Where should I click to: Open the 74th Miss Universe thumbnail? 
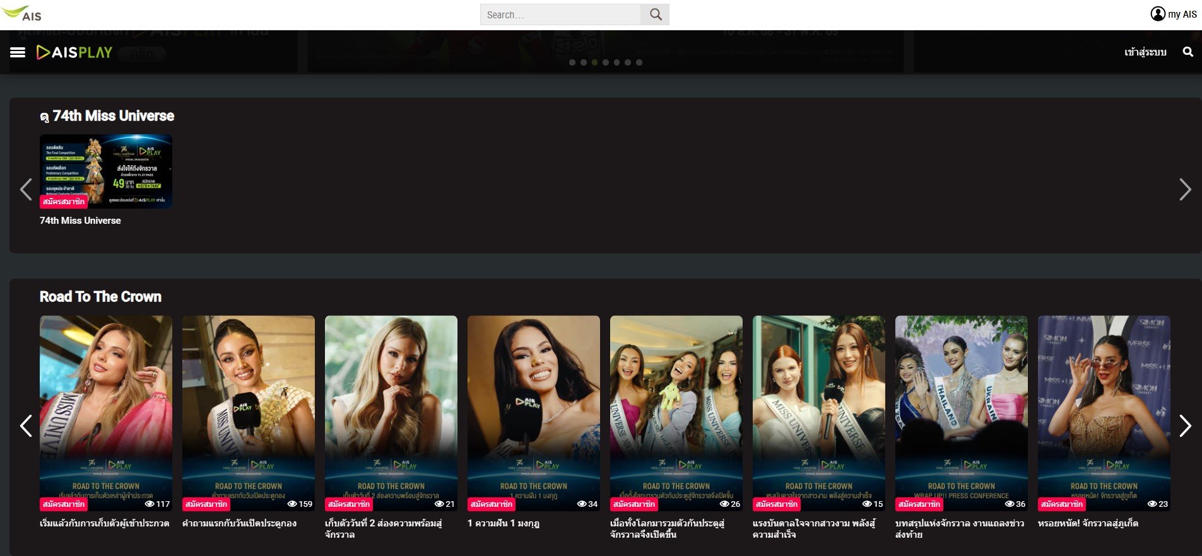[x=106, y=171]
